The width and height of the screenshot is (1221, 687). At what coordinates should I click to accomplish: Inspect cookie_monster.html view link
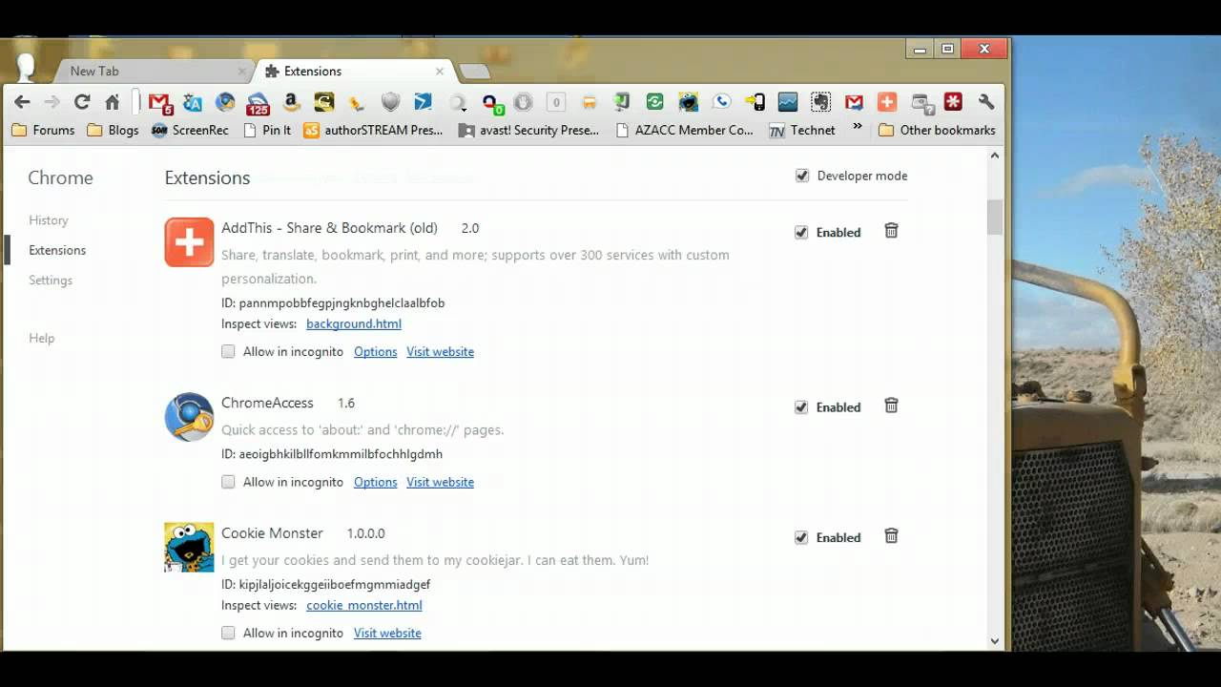(364, 605)
